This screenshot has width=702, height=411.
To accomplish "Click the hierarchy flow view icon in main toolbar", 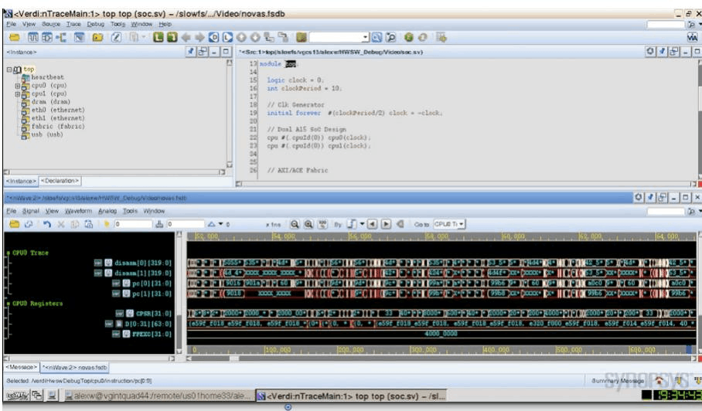I will (61, 38).
